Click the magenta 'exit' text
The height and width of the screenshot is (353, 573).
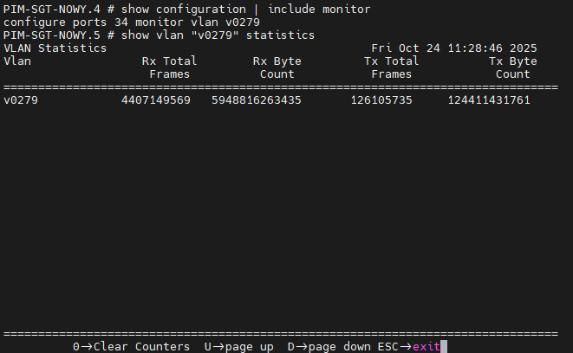pos(426,346)
